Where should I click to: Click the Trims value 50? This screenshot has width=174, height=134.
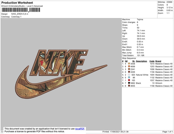tap(138, 28)
